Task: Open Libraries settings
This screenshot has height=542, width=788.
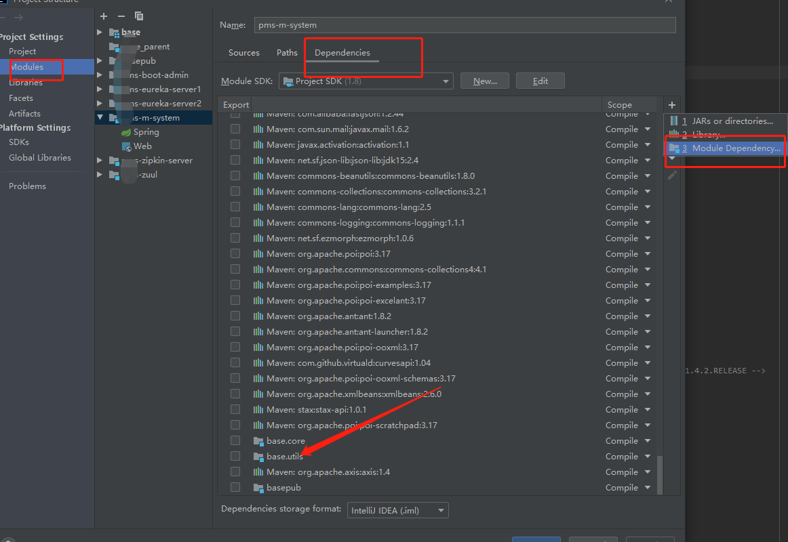Action: [26, 82]
